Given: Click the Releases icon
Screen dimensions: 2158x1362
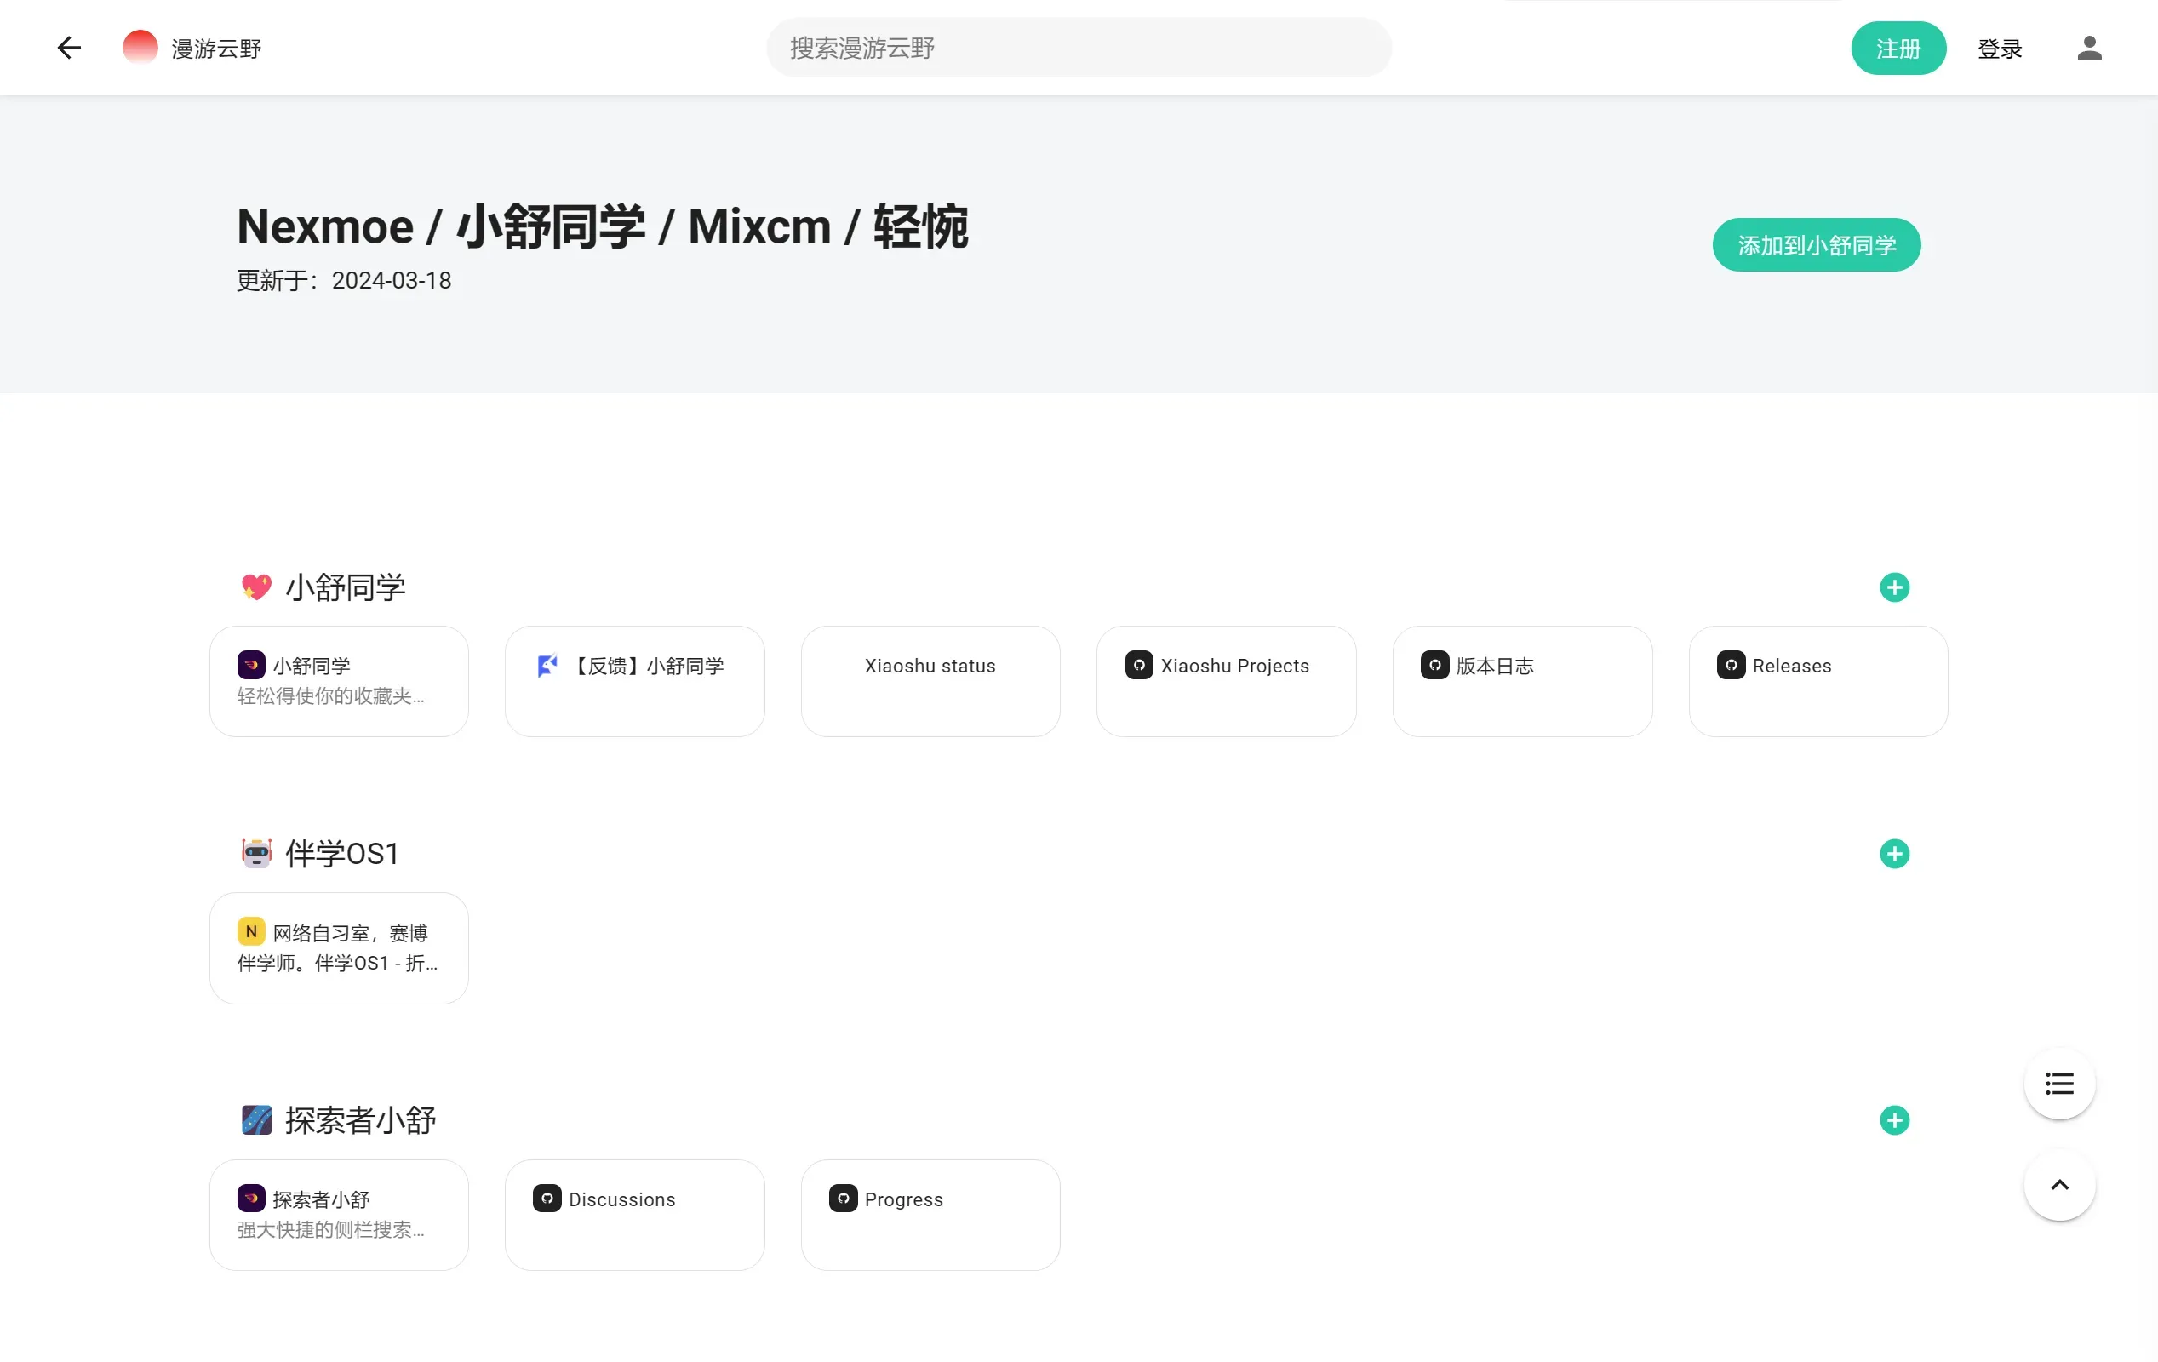Looking at the screenshot, I should click(x=1732, y=666).
